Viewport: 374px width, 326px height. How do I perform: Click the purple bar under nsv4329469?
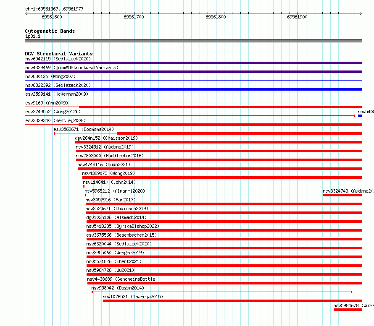click(193, 72)
